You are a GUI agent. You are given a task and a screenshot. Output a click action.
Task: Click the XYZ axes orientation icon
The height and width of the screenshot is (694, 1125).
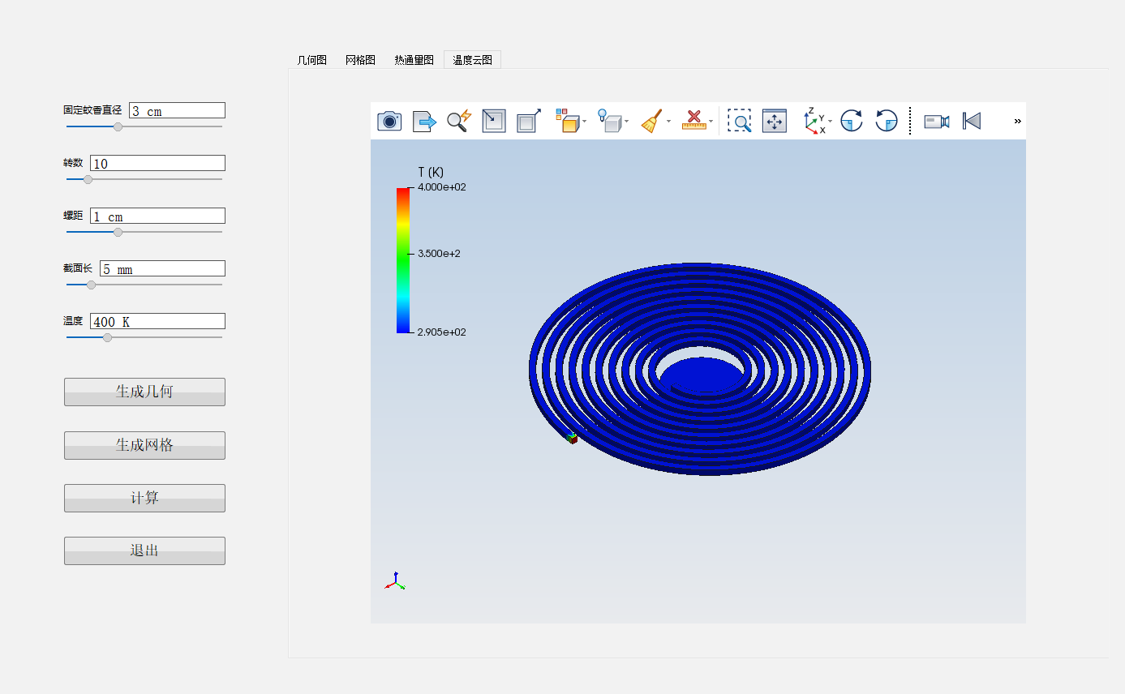click(x=814, y=121)
